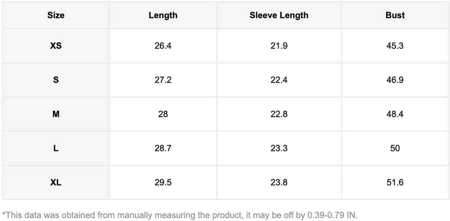Select the M sleeve length value 22.8
This screenshot has height=221, width=450.
pyautogui.click(x=279, y=114)
